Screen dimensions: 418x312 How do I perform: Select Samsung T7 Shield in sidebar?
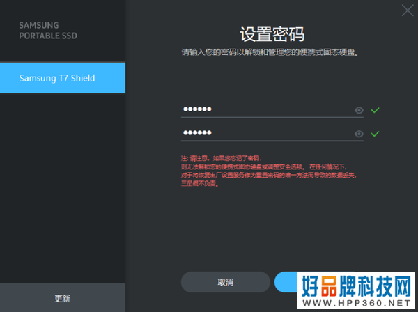(x=63, y=78)
